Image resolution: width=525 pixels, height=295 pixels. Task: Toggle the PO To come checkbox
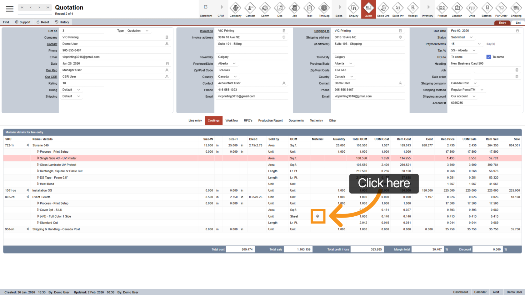pyautogui.click(x=489, y=57)
